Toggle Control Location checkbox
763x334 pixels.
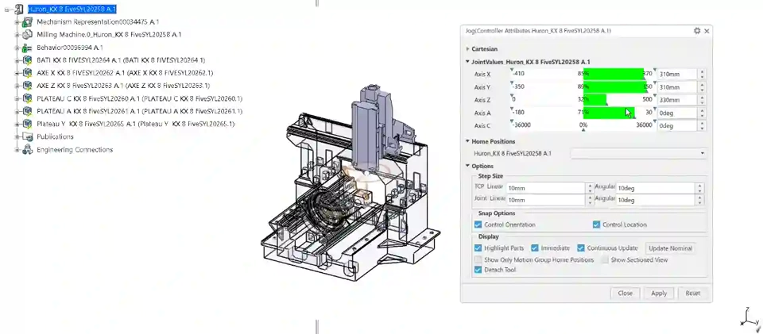[x=596, y=225]
